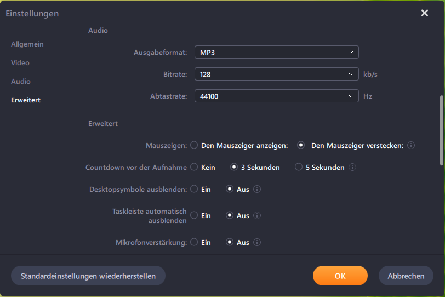This screenshot has width=445, height=297.
Task: Expand the Bitrate dropdown showing 128
Action: [x=276, y=75]
